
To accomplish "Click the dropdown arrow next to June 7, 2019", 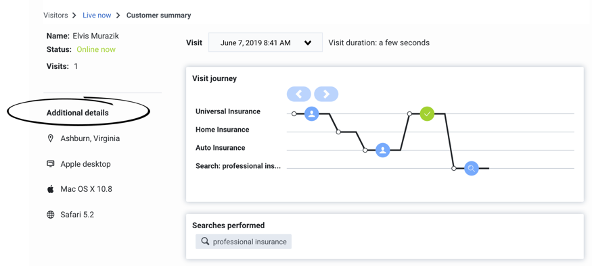I will (308, 43).
